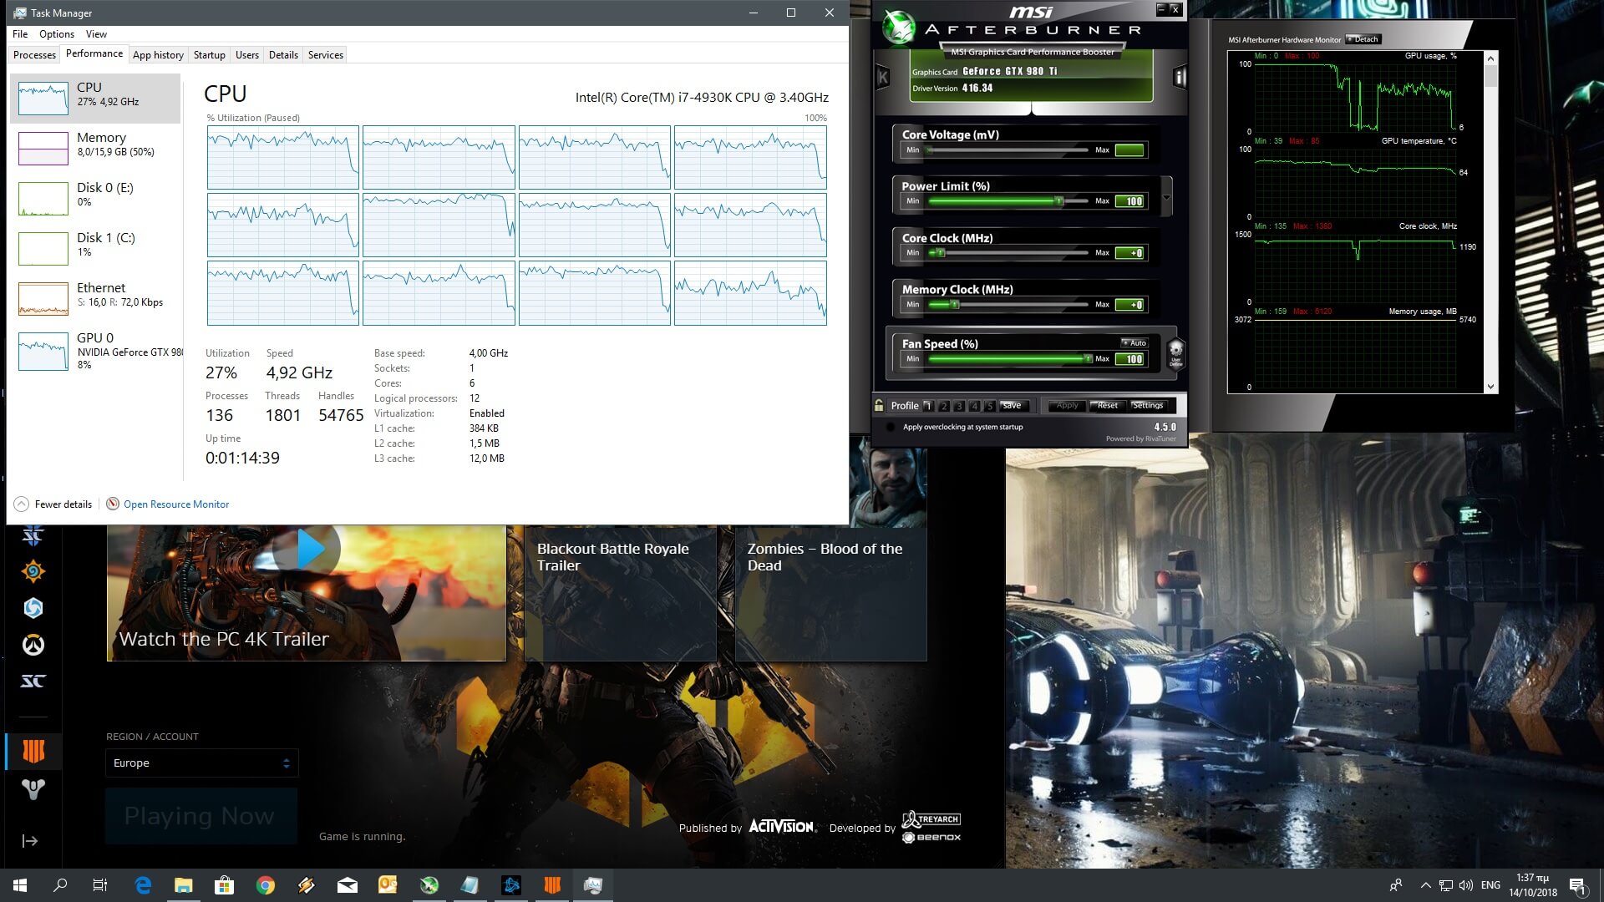The image size is (1604, 902).
Task: Click the fan User Define gear icon
Action: tap(1175, 352)
